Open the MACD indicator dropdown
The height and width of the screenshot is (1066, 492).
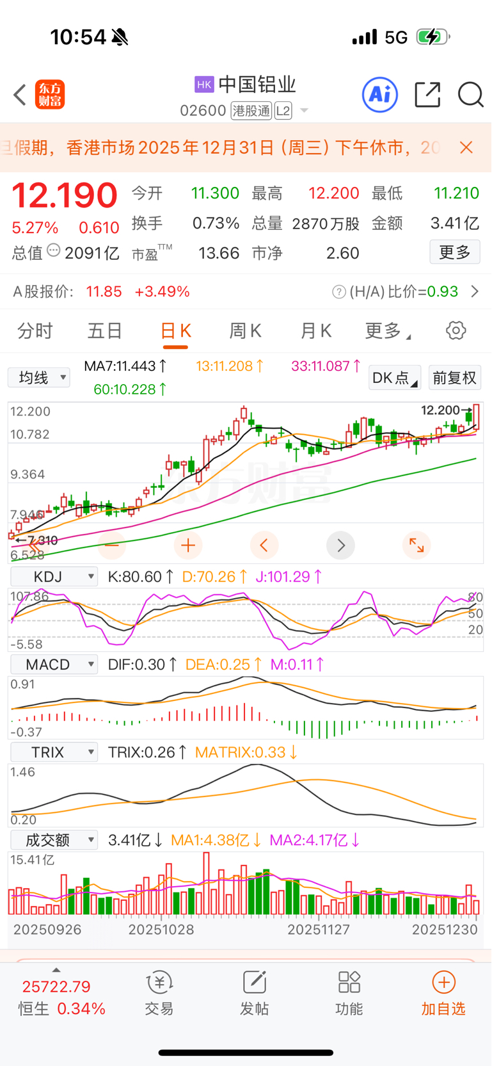pos(54,665)
